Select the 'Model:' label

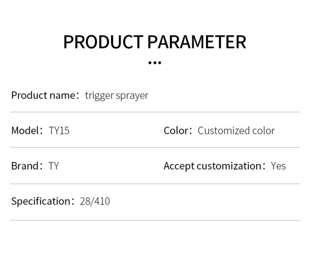point(27,131)
